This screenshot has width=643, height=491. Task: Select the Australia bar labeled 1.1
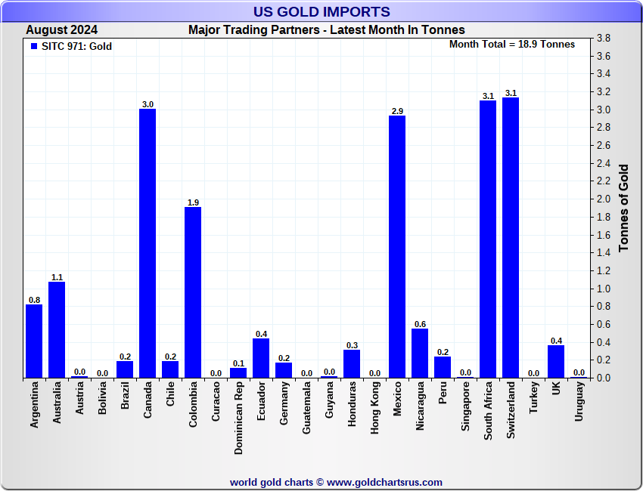point(57,329)
